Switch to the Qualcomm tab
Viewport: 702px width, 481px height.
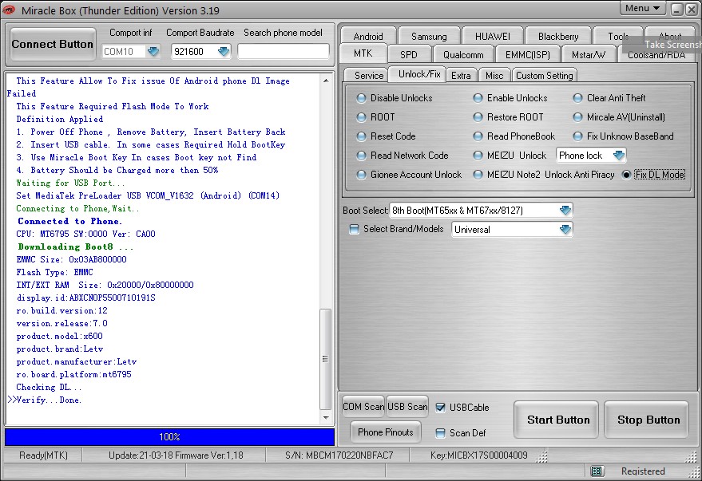(463, 54)
